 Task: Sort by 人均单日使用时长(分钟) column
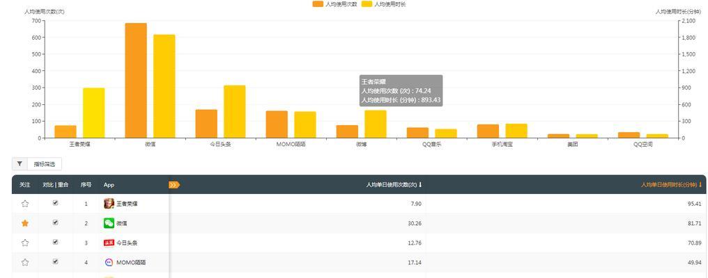coord(672,185)
